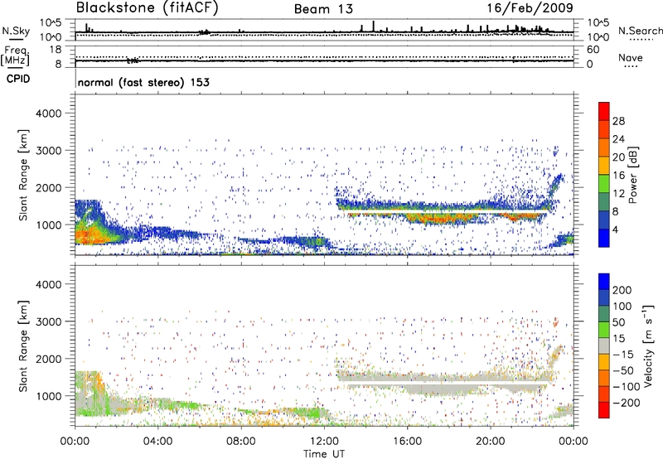Select 'normal (fast stereo) 153' text
Screen dimensions: 663x459
[143, 82]
